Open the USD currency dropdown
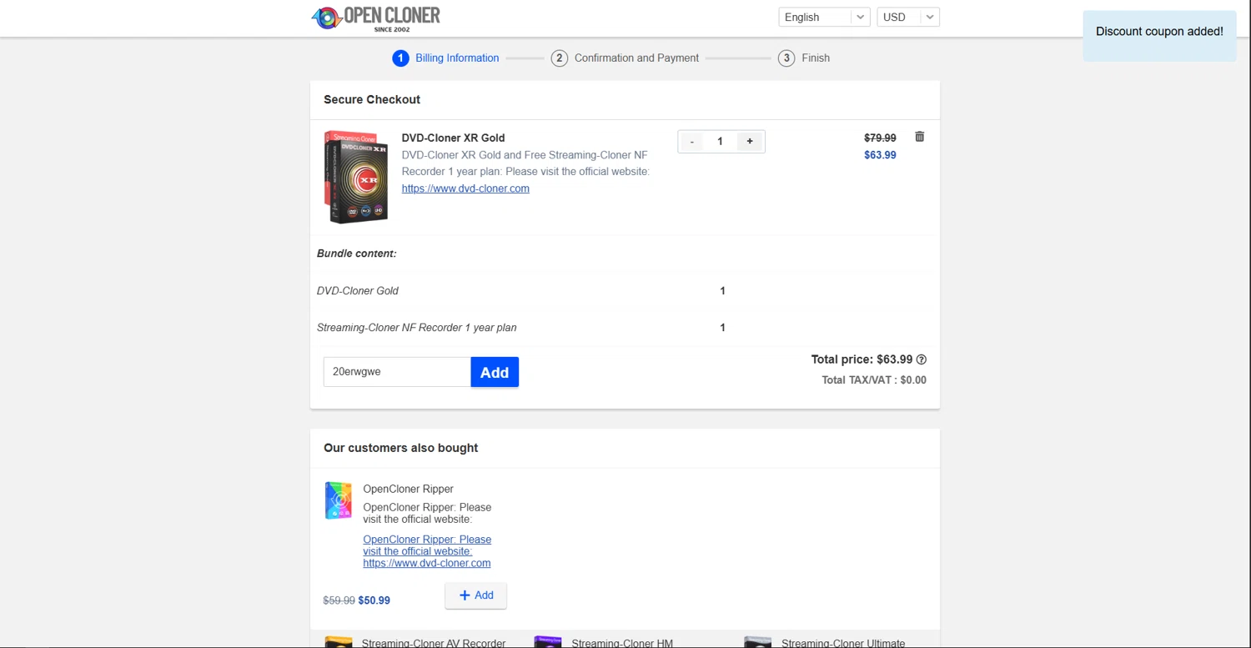The image size is (1251, 648). click(908, 17)
